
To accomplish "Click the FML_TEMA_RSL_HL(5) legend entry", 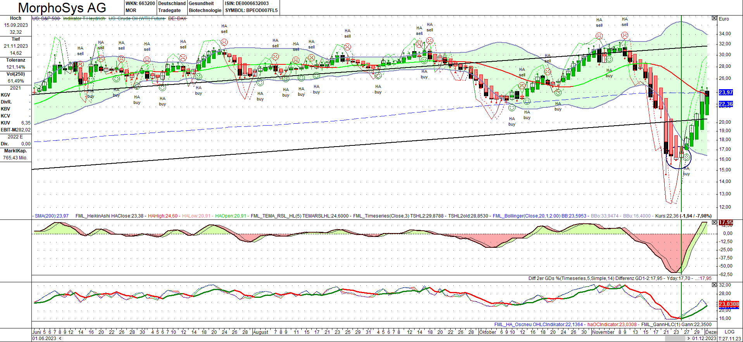I will (x=300, y=216).
